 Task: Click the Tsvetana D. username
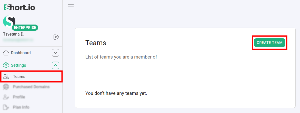point(14,34)
